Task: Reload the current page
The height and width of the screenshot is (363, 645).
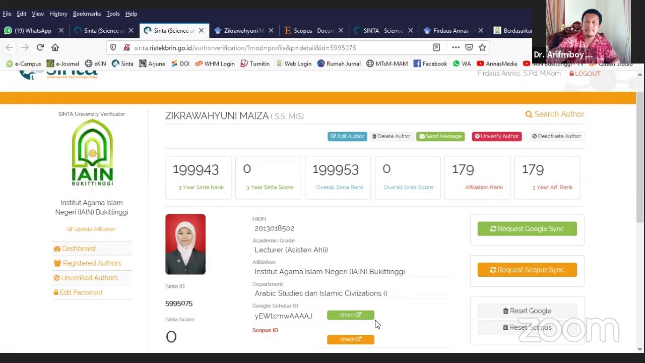Action: pos(40,47)
